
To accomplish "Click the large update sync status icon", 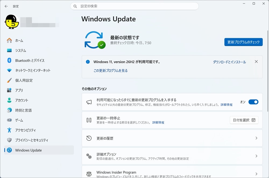I will (x=95, y=40).
